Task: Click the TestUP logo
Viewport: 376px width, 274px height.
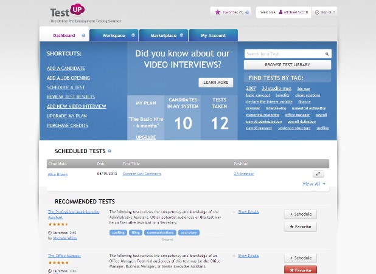Action: (x=67, y=11)
